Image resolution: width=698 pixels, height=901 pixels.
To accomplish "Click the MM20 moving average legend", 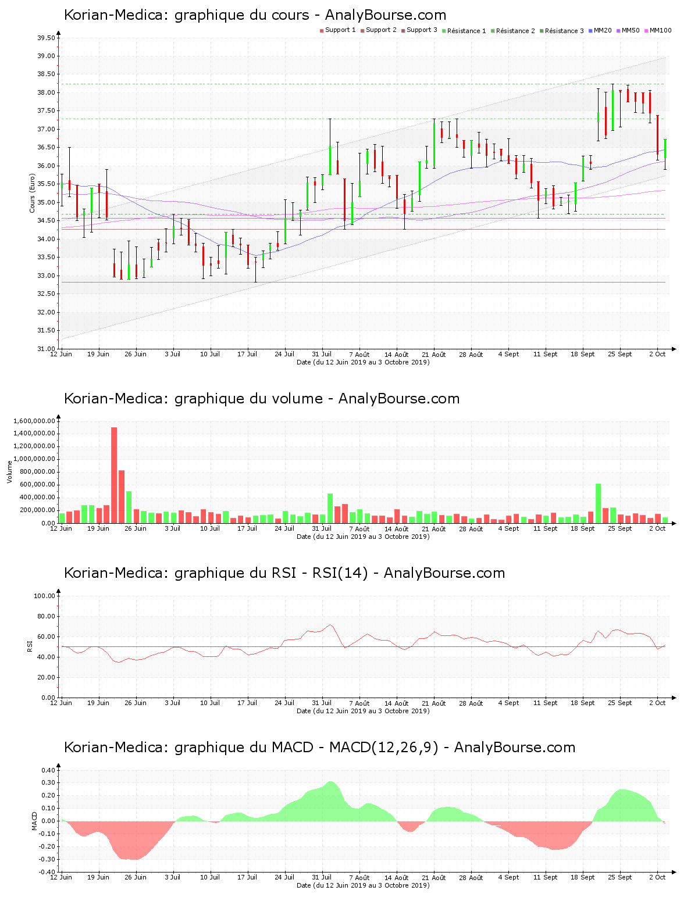I will (600, 30).
